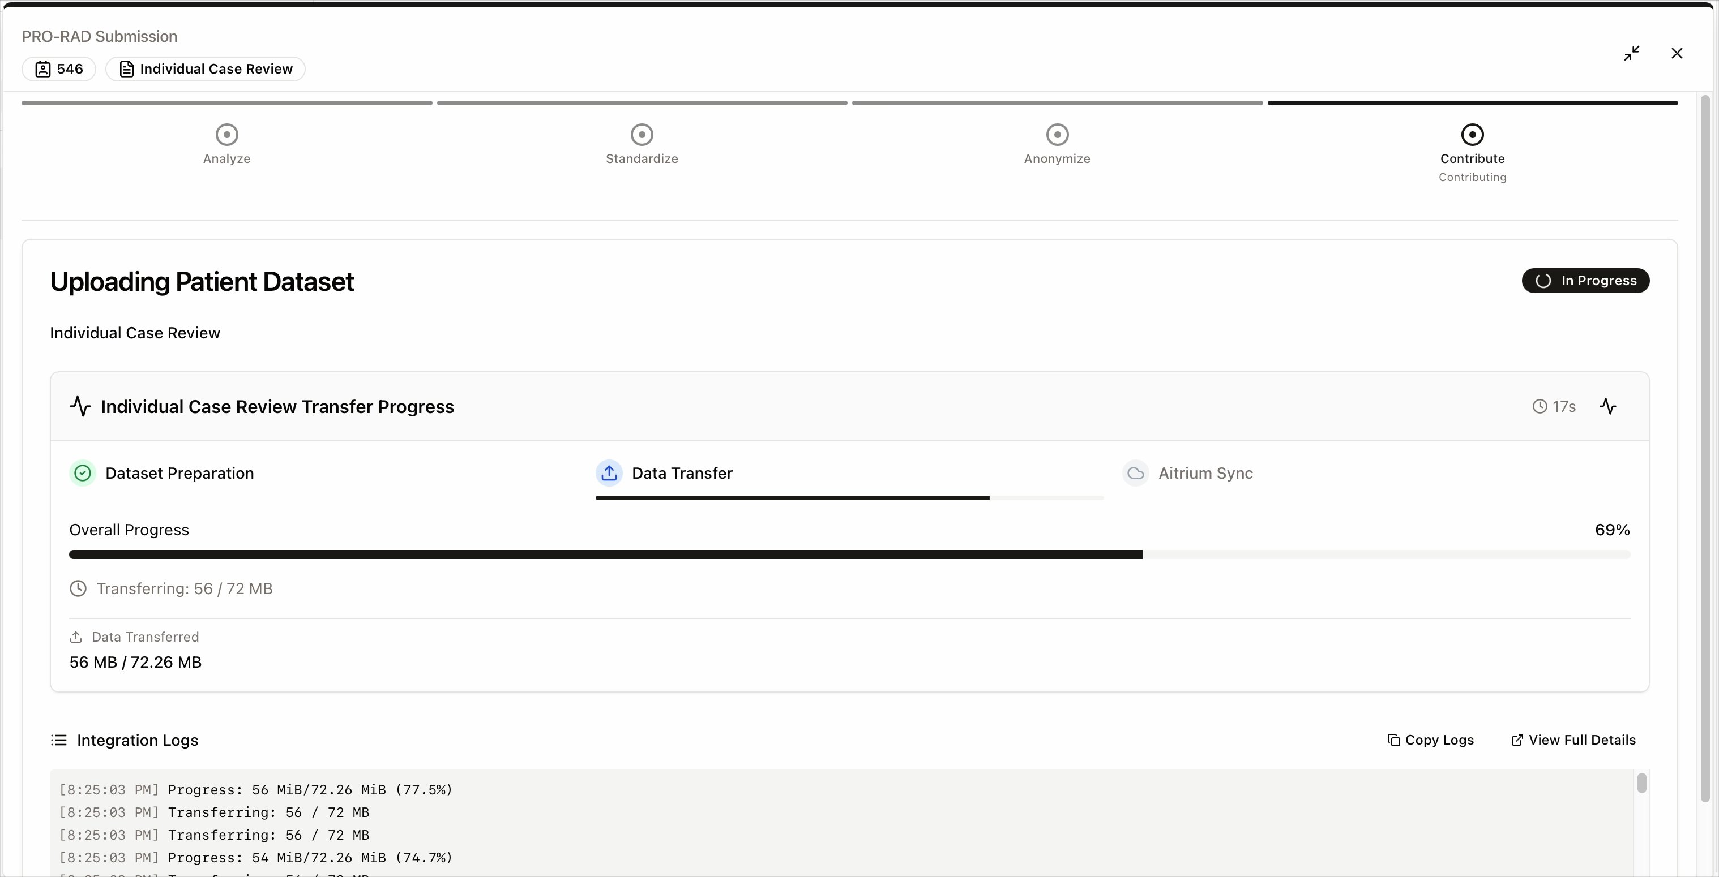
Task: Click the logs panel scrollbar thumb
Action: click(x=1641, y=783)
